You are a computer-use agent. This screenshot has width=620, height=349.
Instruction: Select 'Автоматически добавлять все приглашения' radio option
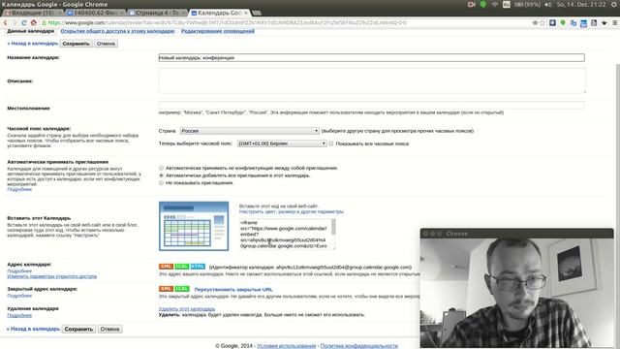pyautogui.click(x=162, y=175)
